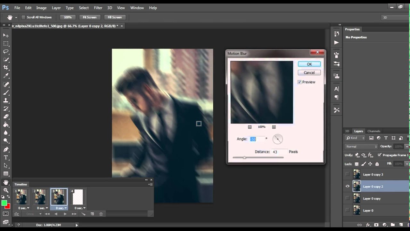Viewport: 410px width, 231px height.
Task: Select the Path Selection tool
Action: coord(6,166)
